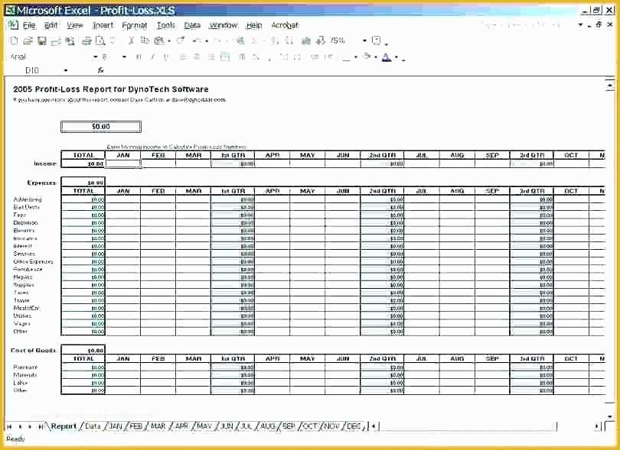
Task: Apply Font Color letter A
Action: (387, 57)
